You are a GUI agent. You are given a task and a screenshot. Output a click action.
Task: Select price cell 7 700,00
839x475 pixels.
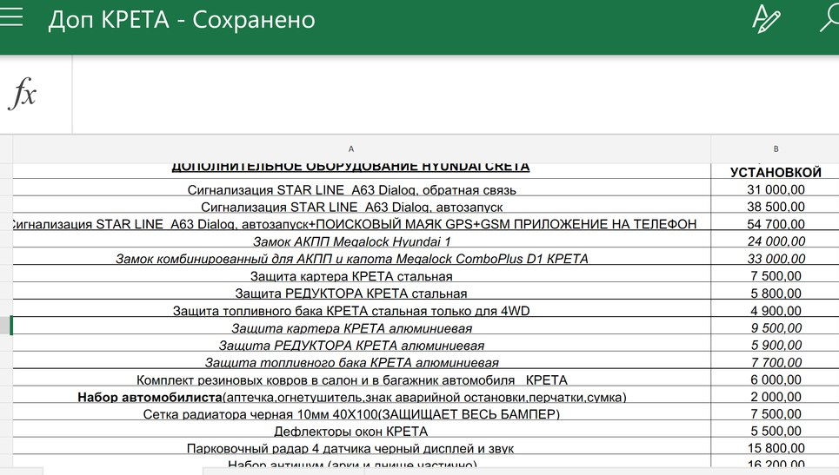(776, 360)
